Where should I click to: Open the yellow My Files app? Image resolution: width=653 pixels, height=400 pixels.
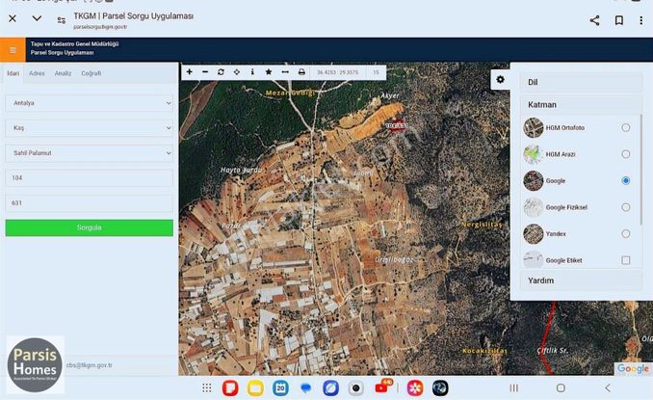click(255, 388)
